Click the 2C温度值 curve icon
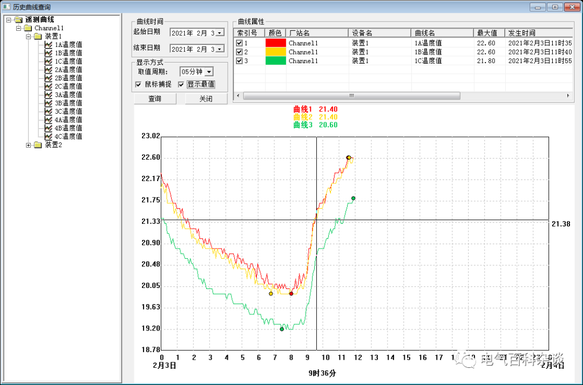 coord(49,86)
